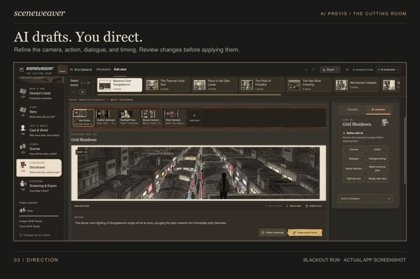The height and width of the screenshot is (279, 420).
Task: Select The Han River Crossing scene card
Action: point(309,85)
